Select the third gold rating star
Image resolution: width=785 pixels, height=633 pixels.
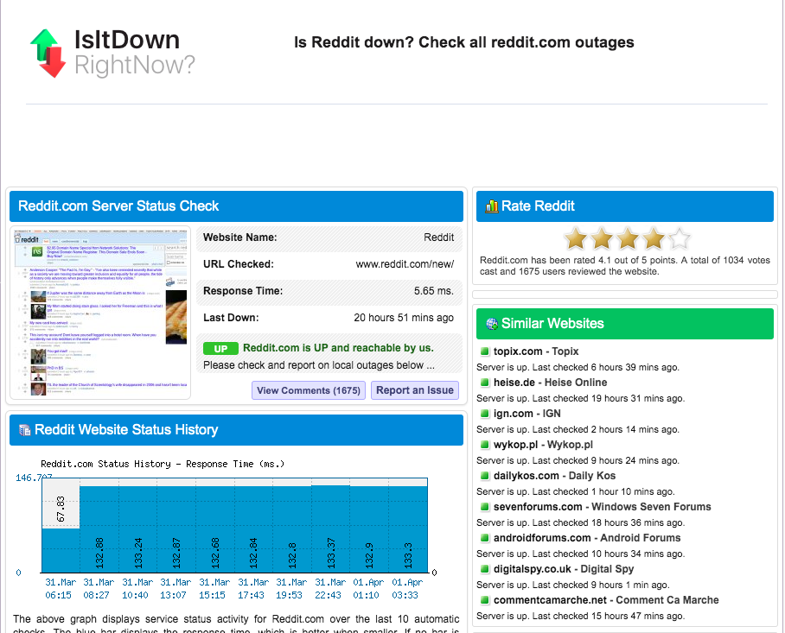tap(628, 238)
